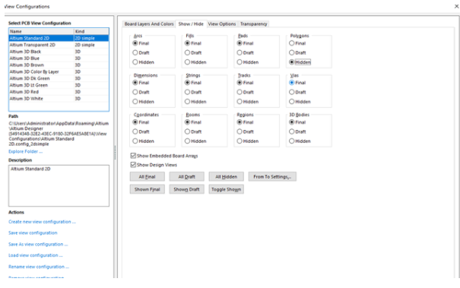Sort the list by the Kind column header
Viewport: 460px width, 288px height.
point(91,31)
